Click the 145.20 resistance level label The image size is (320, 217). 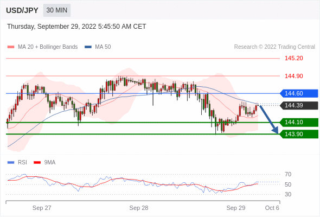(293, 58)
